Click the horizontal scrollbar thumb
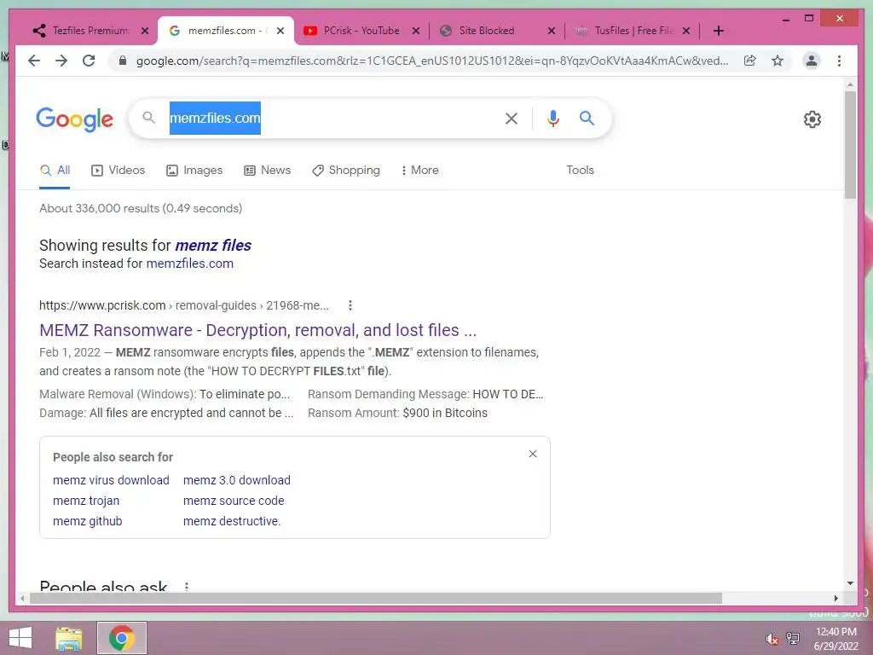This screenshot has height=655, width=873. pyautogui.click(x=376, y=598)
